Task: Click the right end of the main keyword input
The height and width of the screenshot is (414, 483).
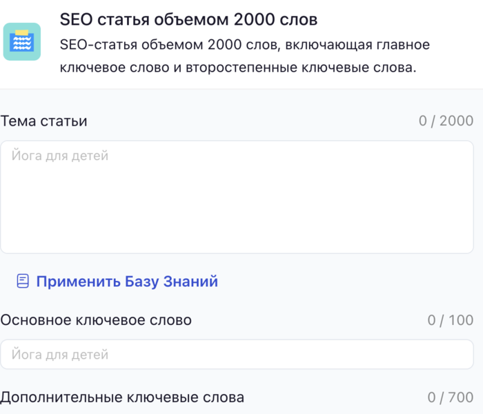Action: point(455,355)
